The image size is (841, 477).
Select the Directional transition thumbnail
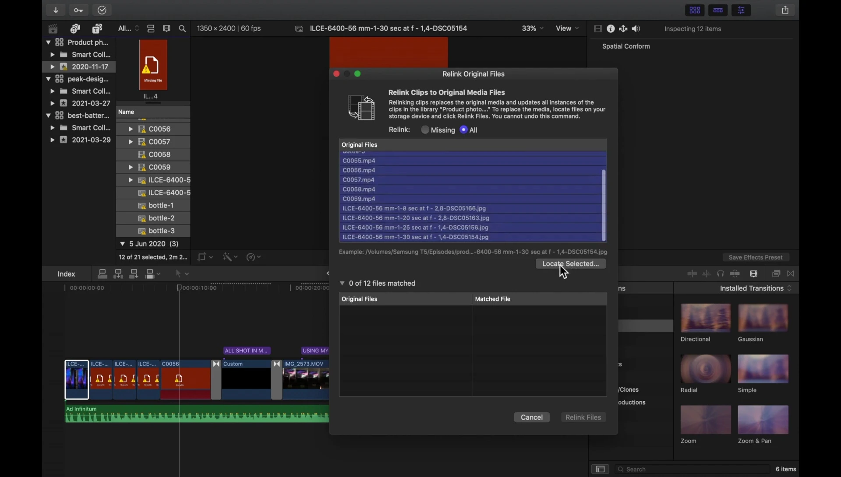706,318
